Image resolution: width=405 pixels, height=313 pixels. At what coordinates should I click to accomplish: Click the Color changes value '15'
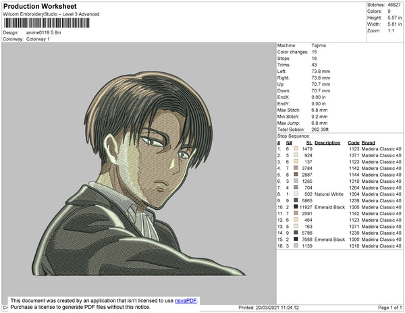pyautogui.click(x=314, y=52)
